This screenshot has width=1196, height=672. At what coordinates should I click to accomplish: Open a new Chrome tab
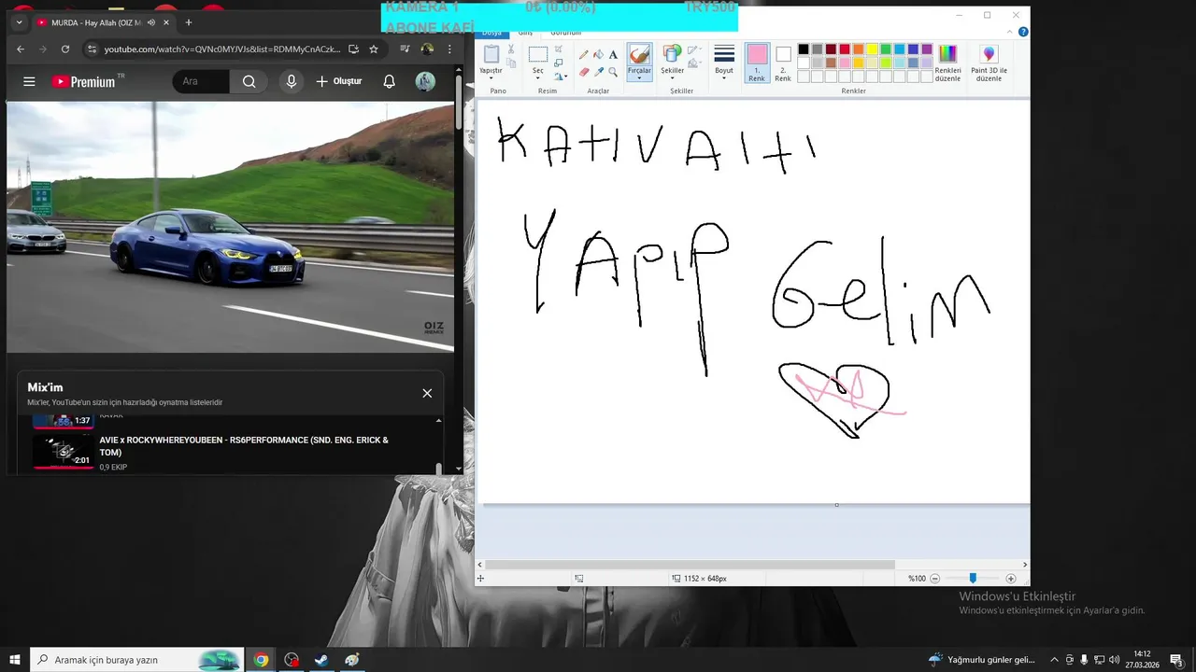tap(189, 22)
